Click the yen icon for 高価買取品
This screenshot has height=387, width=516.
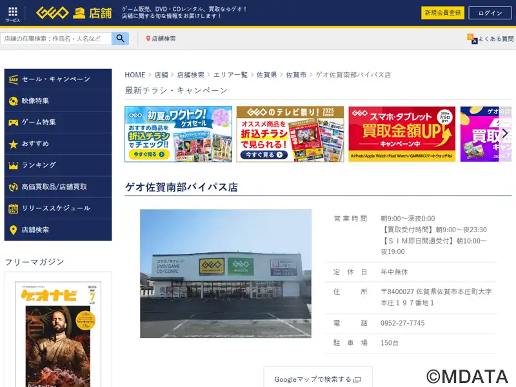[x=13, y=187]
